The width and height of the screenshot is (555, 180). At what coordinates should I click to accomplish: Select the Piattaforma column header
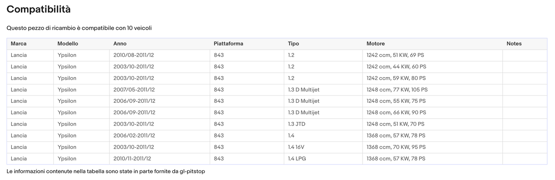coord(228,44)
